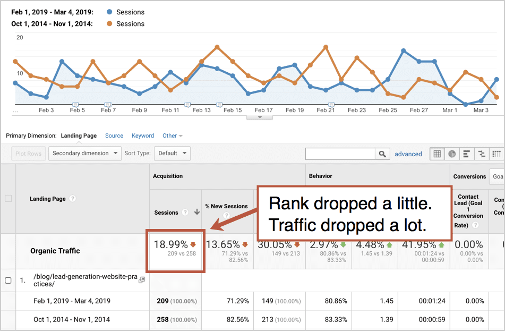
Task: Toggle select-all checkbox in table header
Action: (x=8, y=199)
